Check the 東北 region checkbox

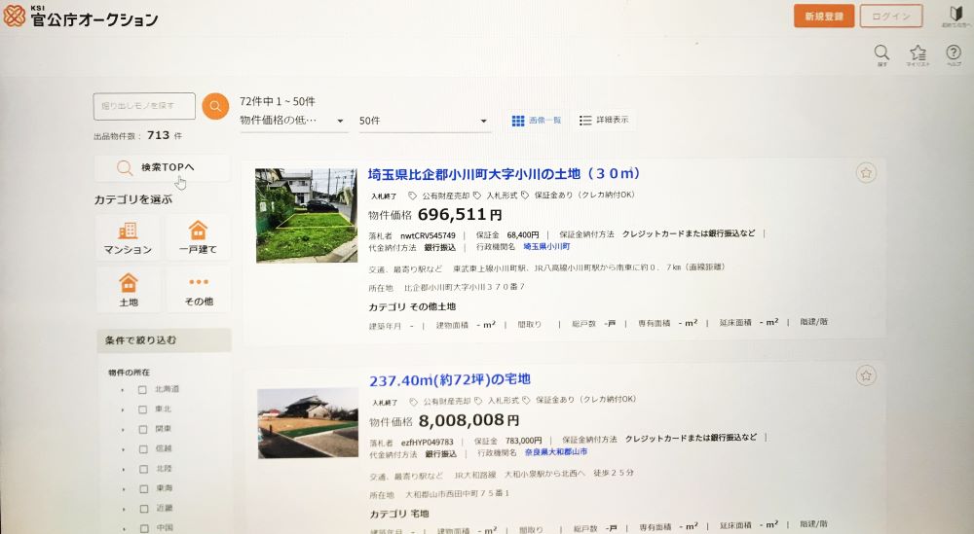(x=143, y=409)
